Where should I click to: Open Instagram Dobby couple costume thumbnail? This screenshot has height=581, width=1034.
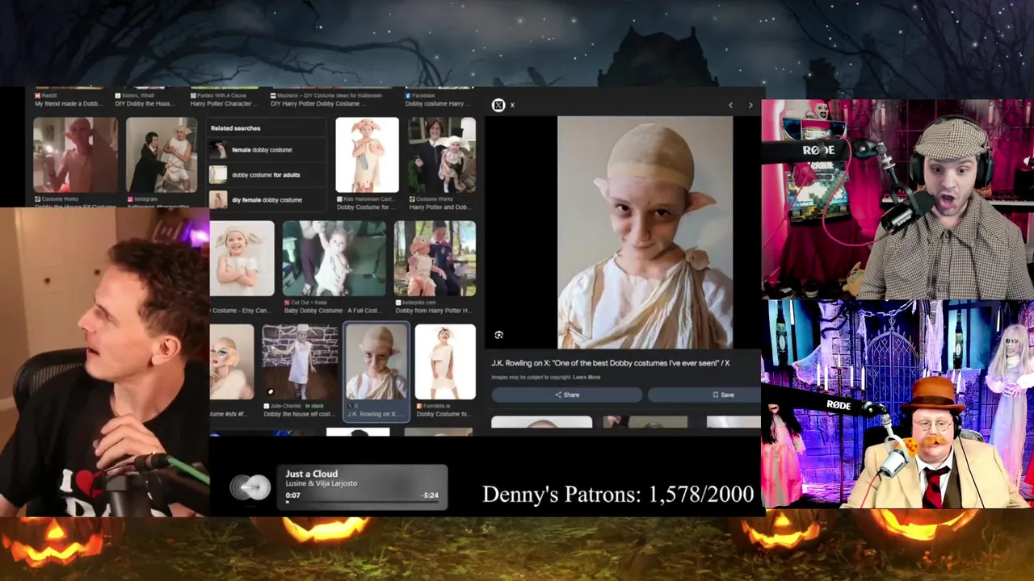click(162, 155)
